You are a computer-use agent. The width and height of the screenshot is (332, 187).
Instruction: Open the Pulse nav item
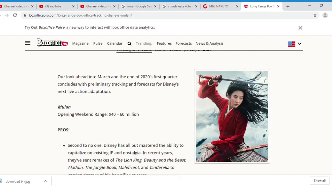point(98,43)
